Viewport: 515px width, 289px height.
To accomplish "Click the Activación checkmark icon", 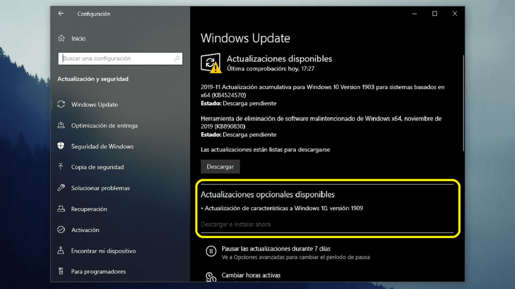I will click(61, 230).
